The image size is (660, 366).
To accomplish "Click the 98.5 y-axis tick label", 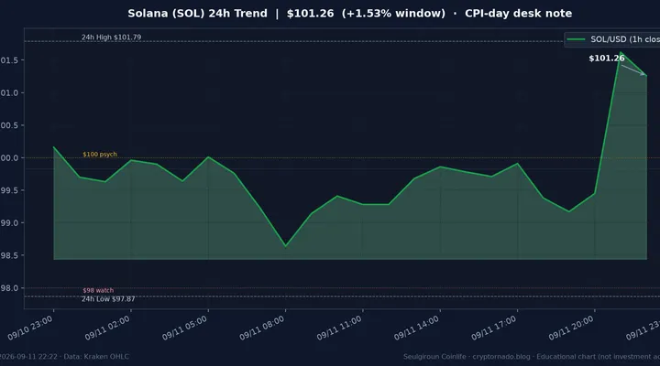I will click(9, 255).
